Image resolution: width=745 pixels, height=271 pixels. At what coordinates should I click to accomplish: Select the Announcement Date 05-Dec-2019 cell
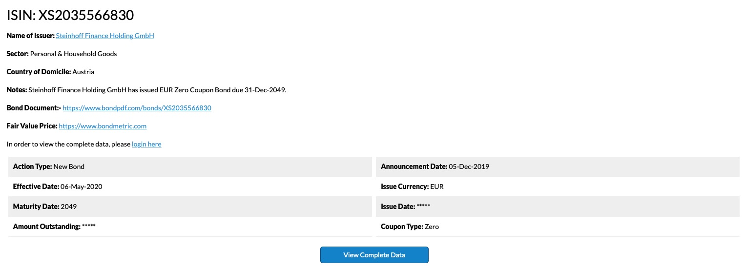(435, 167)
